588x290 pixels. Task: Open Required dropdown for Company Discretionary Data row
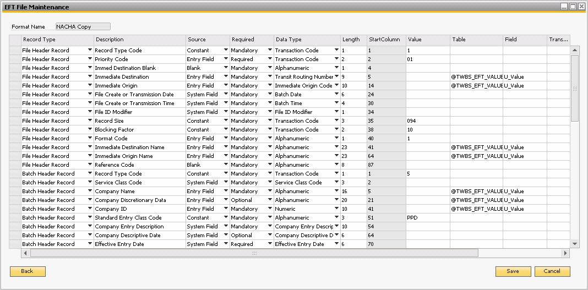coord(270,200)
